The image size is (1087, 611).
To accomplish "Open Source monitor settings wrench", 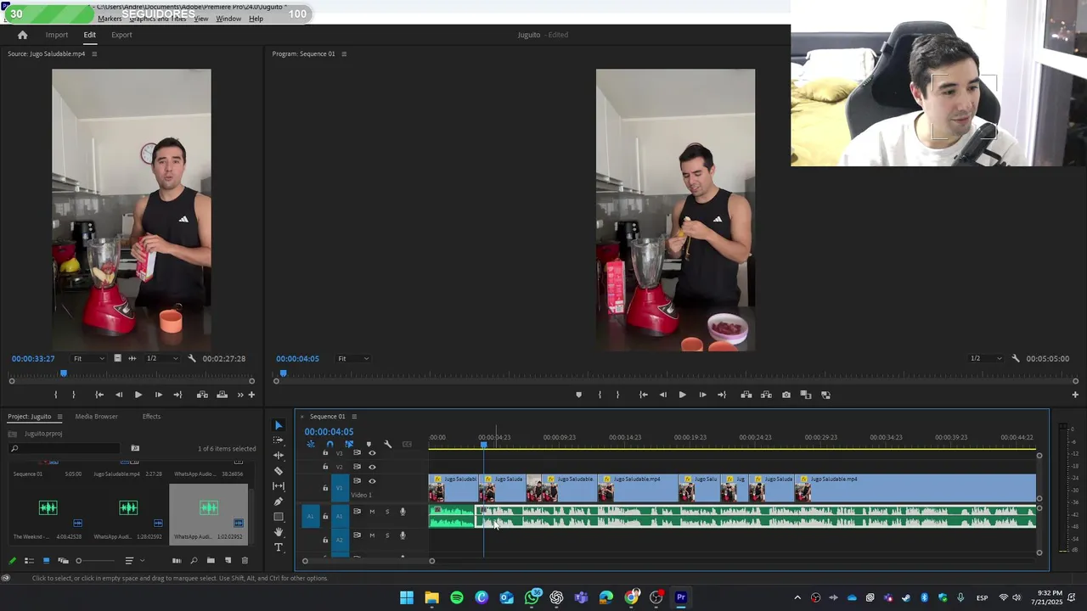I will 192,358.
